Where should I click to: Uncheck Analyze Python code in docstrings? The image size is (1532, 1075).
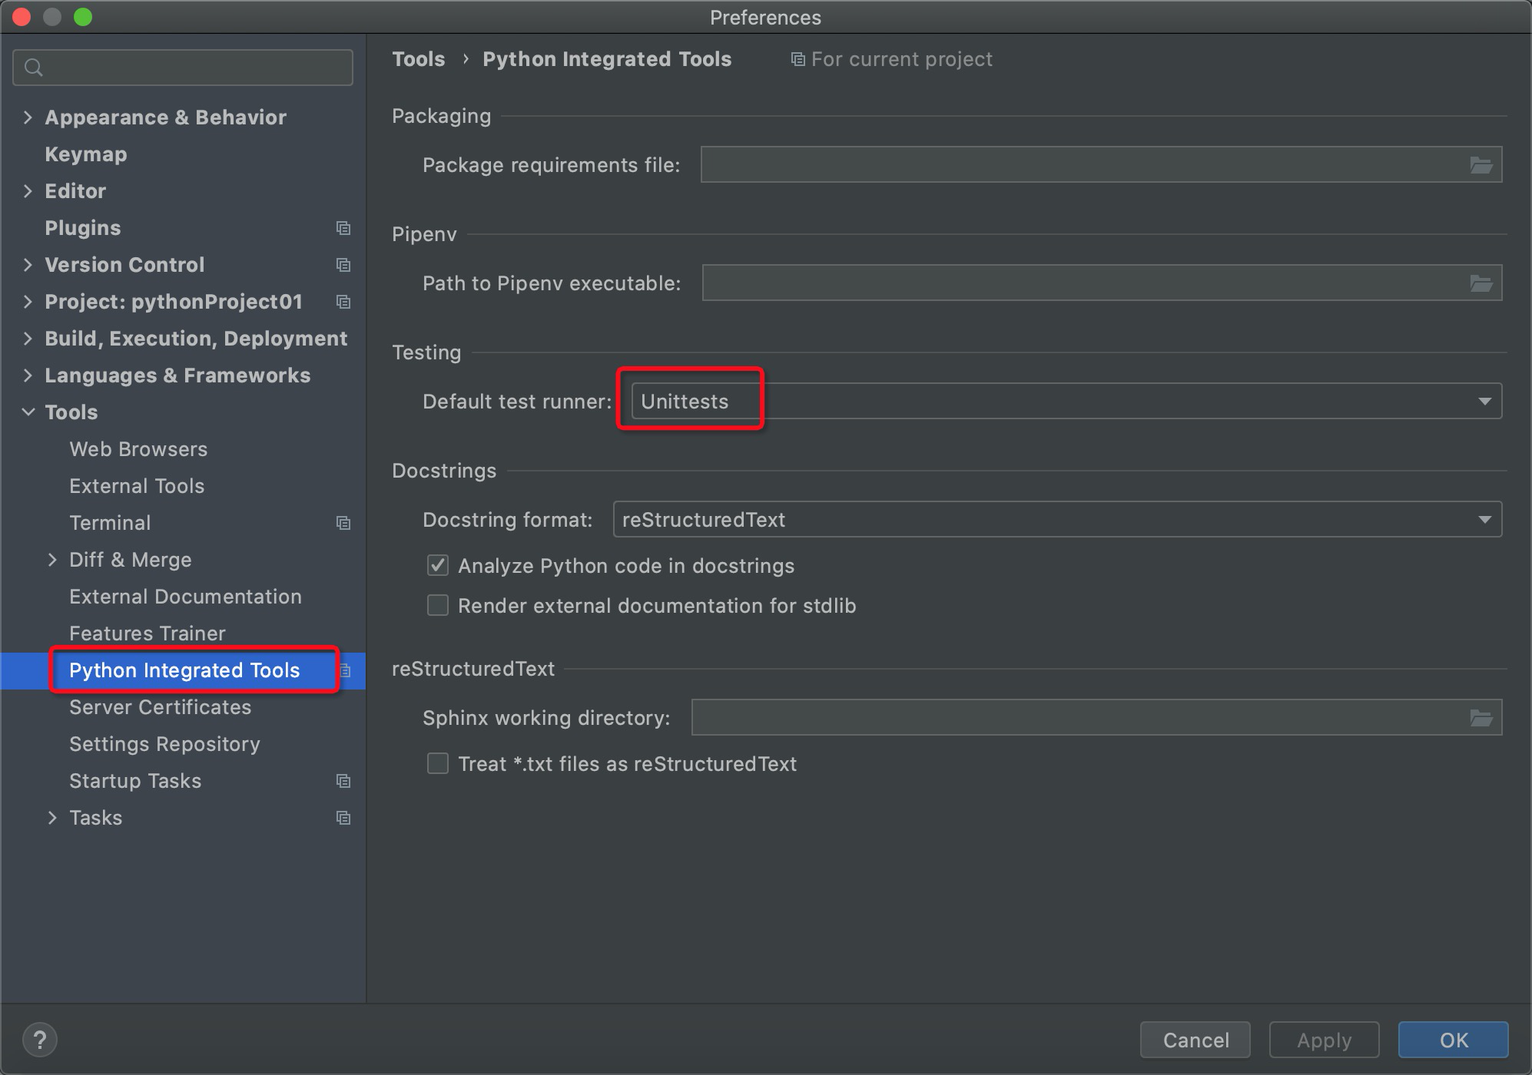437,565
